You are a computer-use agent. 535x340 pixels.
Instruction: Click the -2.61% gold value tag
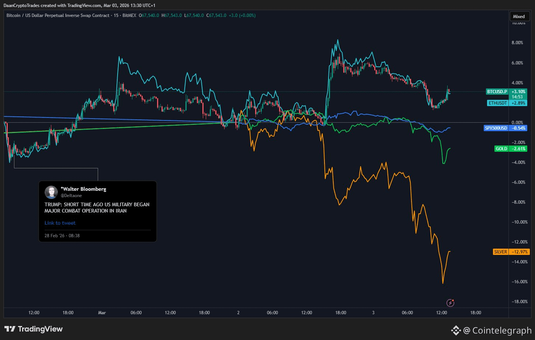tap(518, 149)
